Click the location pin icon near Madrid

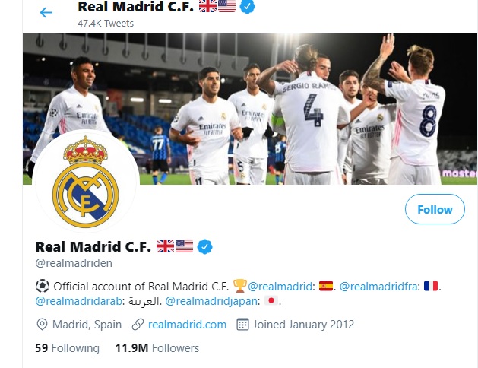click(x=42, y=325)
